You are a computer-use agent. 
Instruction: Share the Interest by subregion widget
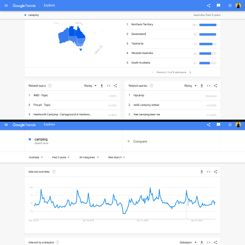[x=215, y=242]
